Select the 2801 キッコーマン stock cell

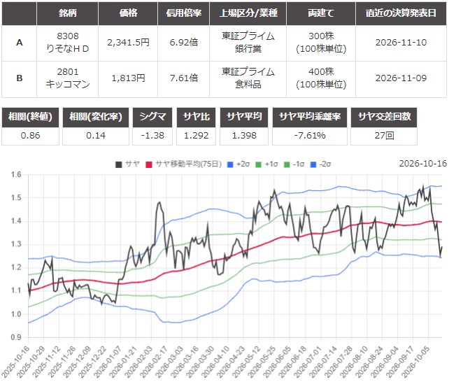68,78
